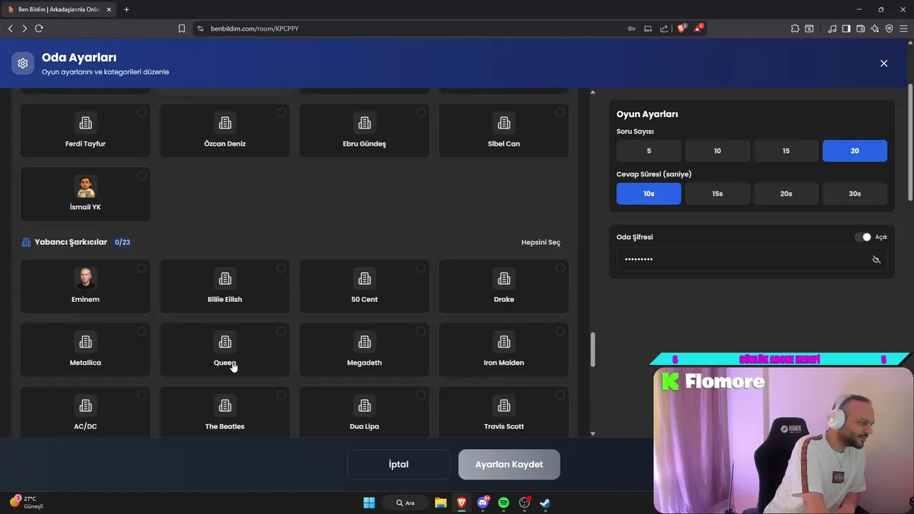Open Spotify from the taskbar
Image resolution: width=914 pixels, height=514 pixels.
[x=503, y=503]
